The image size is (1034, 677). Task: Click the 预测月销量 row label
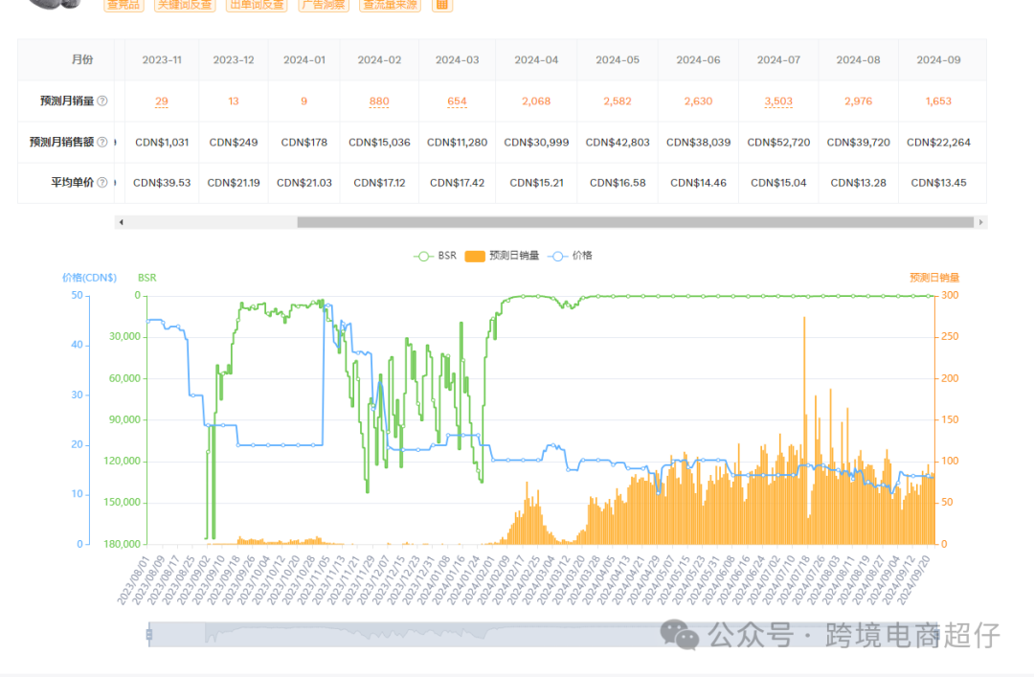tap(67, 101)
